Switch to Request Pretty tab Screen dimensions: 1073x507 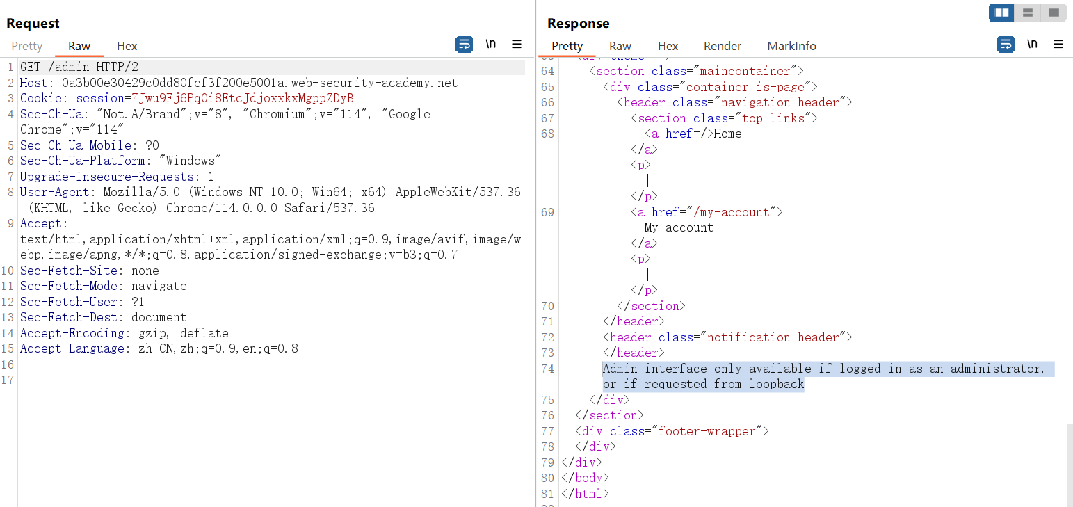point(27,46)
